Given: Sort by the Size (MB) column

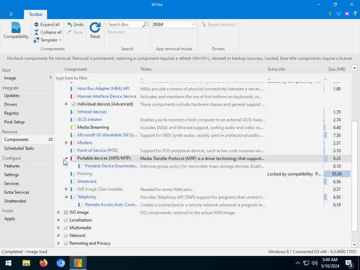Looking at the screenshot, I should [x=336, y=69].
